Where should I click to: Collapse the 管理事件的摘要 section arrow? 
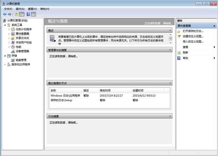170,50
